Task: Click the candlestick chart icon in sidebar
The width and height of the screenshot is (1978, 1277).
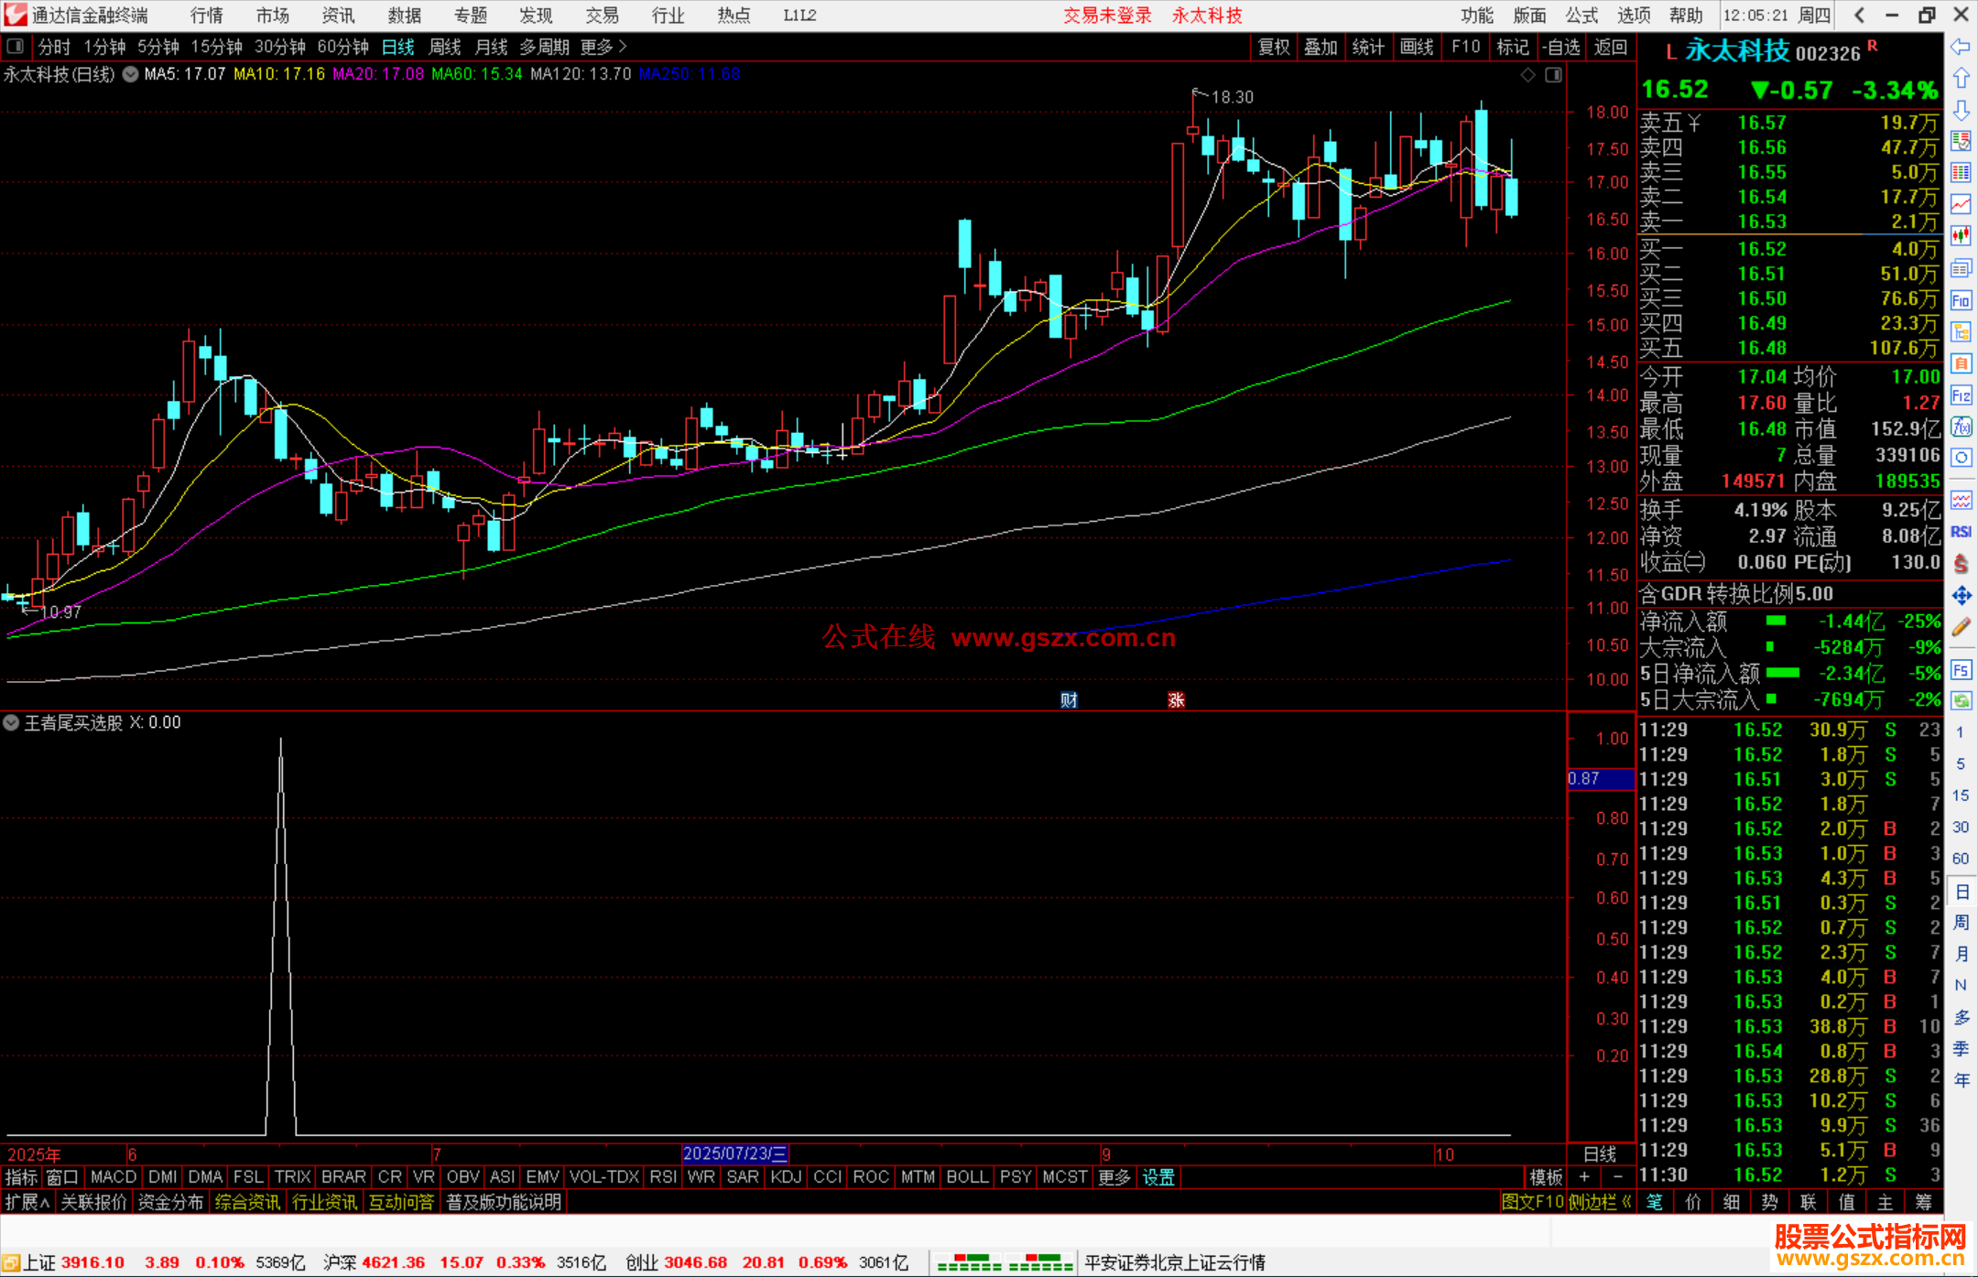Action: (1961, 236)
